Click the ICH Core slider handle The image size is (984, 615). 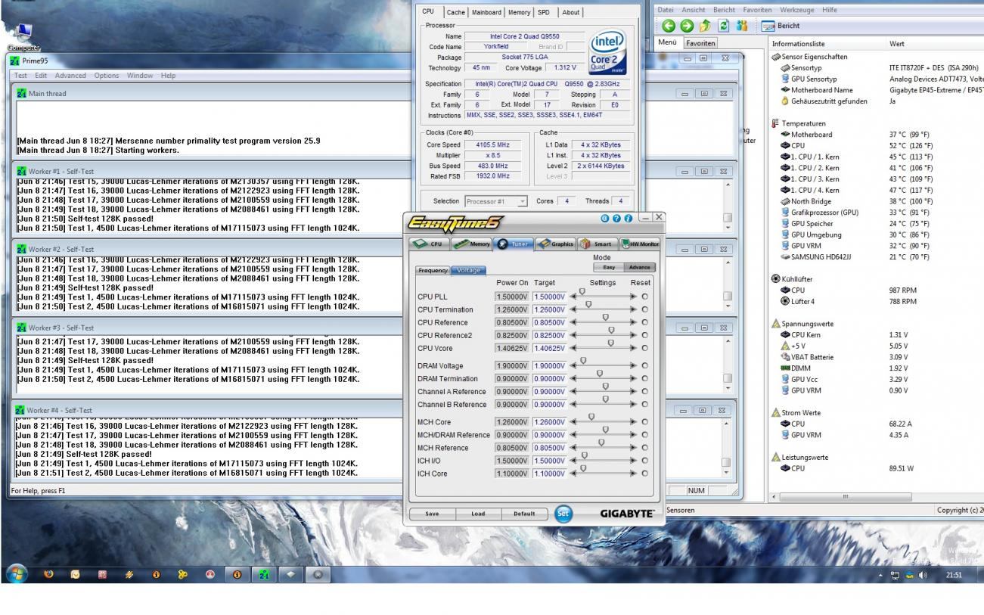pos(582,469)
